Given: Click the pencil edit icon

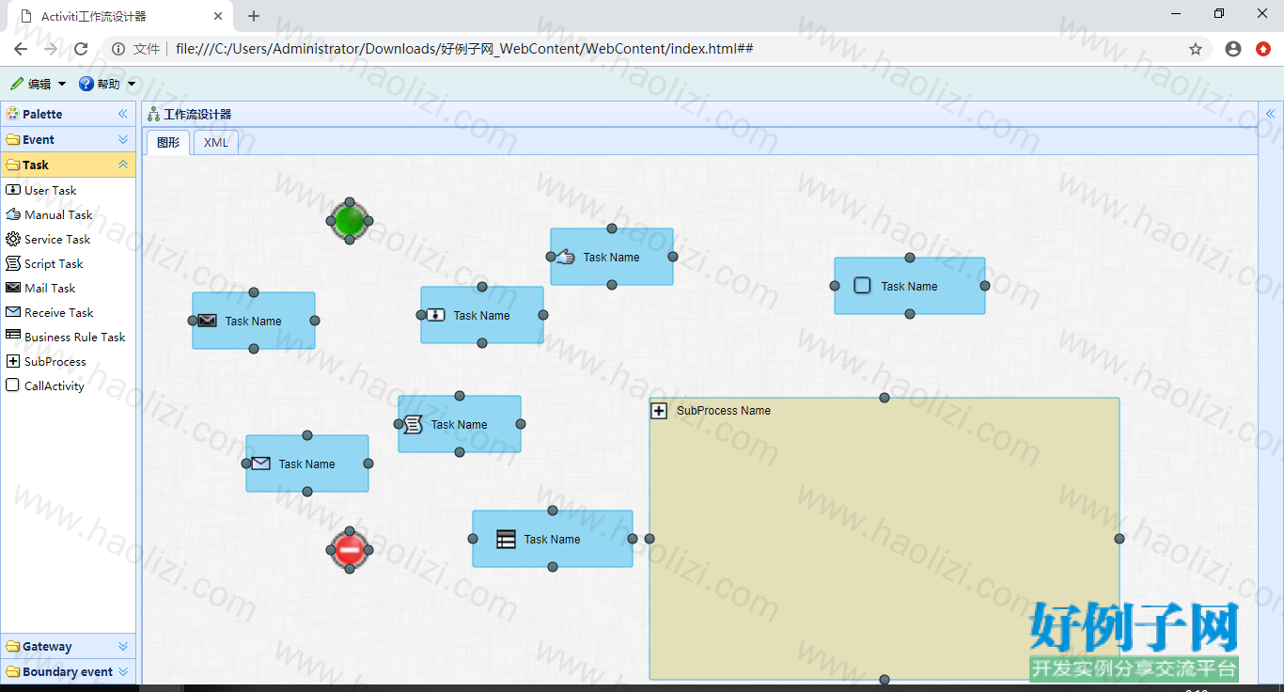Looking at the screenshot, I should 17,84.
